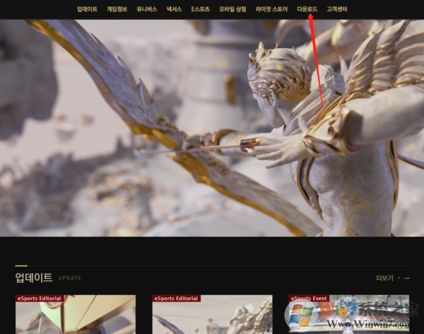Open the eSports Event thumbnail card
This screenshot has height=334, width=424.
coord(349,314)
